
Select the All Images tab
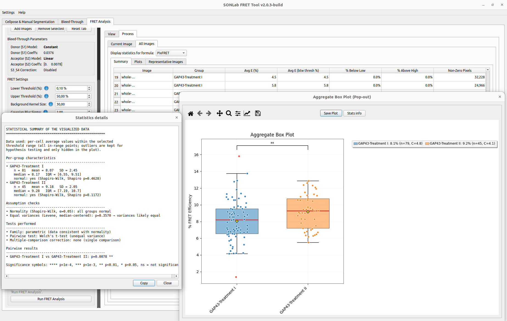[x=147, y=44]
